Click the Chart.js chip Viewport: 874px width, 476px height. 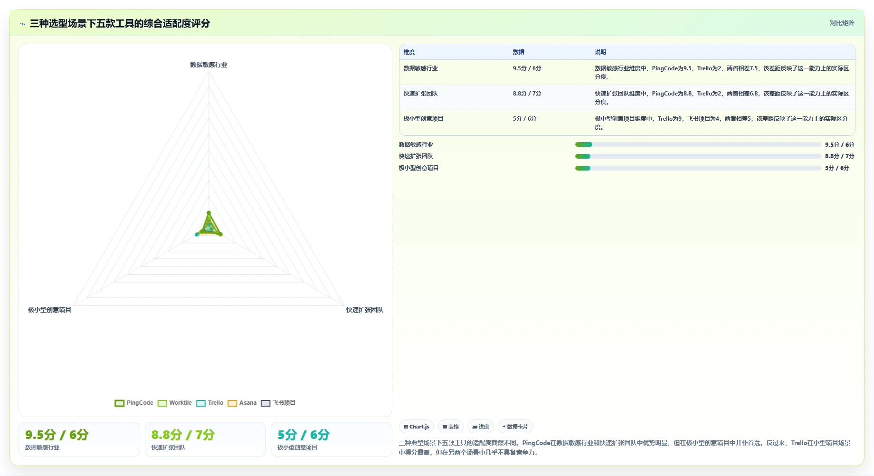pos(417,427)
